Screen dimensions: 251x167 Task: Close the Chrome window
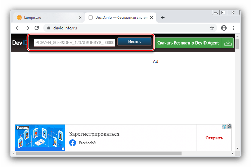click(x=233, y=12)
